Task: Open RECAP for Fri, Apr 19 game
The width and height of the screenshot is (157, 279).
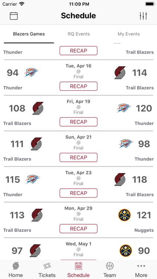Action: point(78,122)
